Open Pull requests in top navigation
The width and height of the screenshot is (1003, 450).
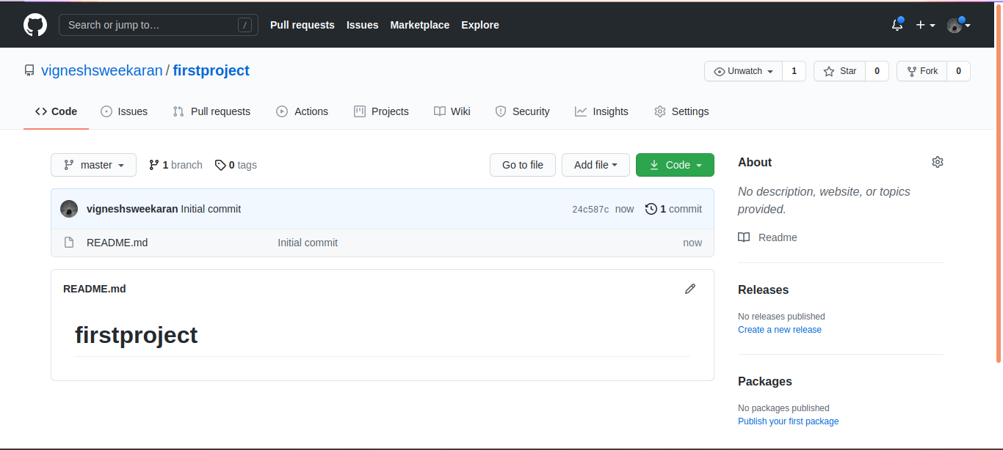tap(303, 25)
